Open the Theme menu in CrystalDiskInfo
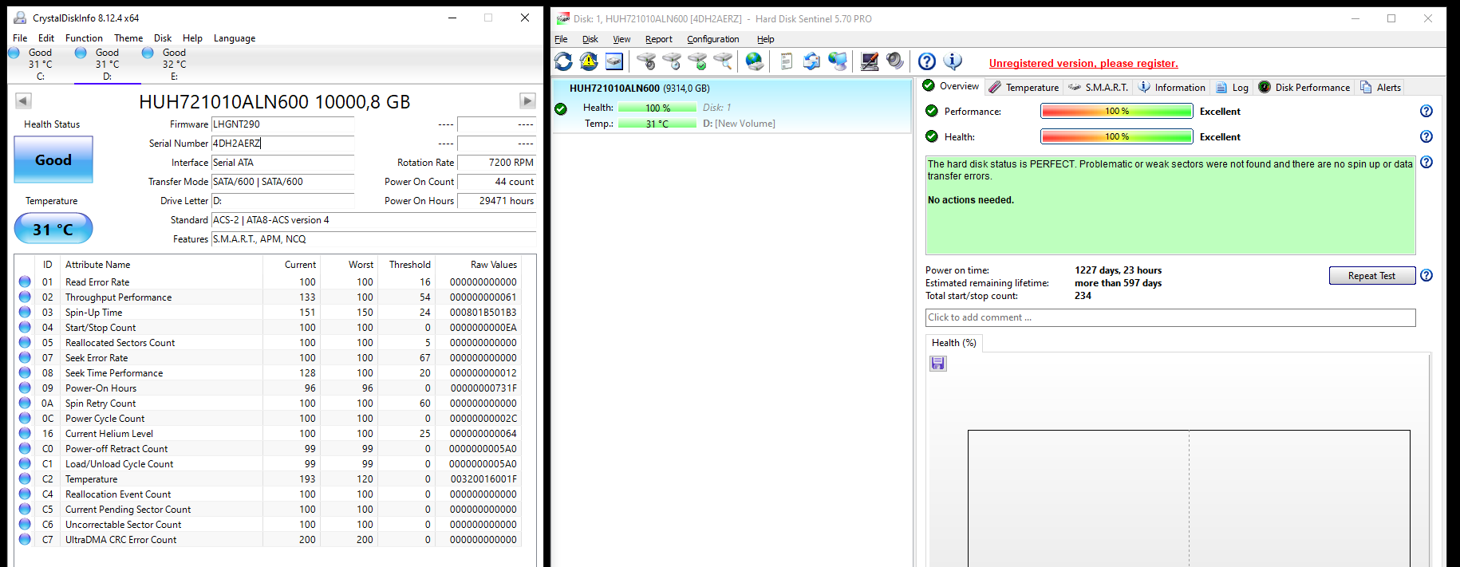 (128, 38)
